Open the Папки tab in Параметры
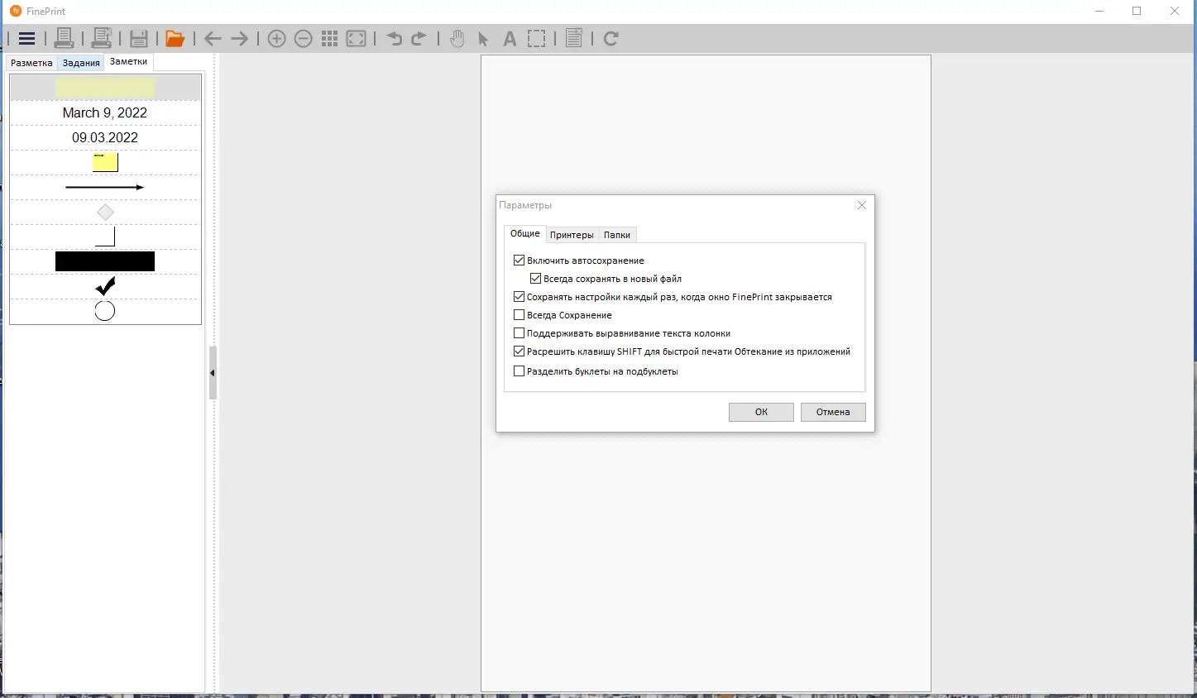 point(617,235)
